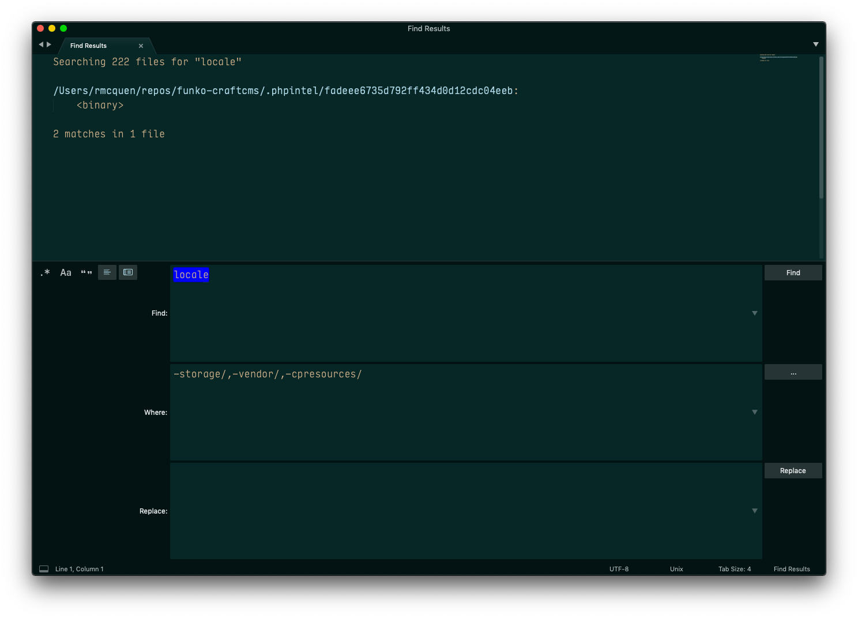This screenshot has width=858, height=618.
Task: Toggle showing context lines in results
Action: click(107, 272)
